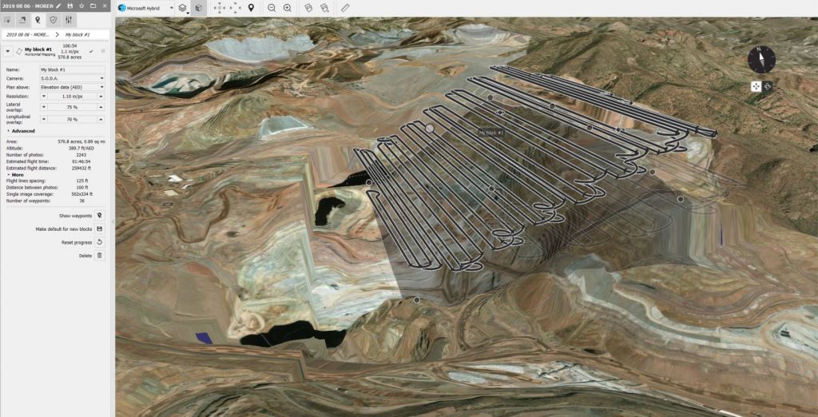
Task: Click the sidebar collapse handle arrow
Action: 113,221
